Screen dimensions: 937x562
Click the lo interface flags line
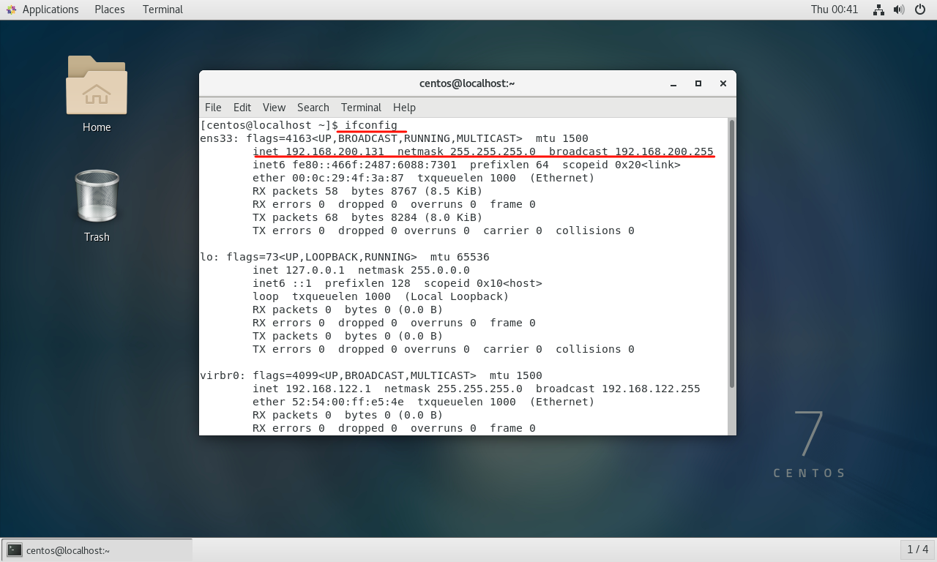(345, 257)
